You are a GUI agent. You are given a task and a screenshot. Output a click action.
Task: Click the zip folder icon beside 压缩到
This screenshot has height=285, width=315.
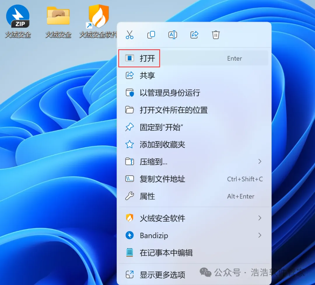point(129,161)
